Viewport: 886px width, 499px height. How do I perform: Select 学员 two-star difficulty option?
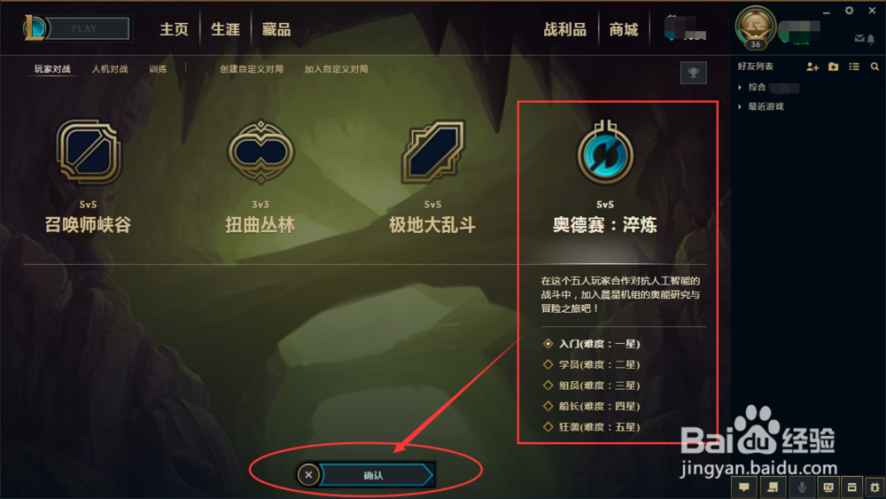[x=591, y=364]
